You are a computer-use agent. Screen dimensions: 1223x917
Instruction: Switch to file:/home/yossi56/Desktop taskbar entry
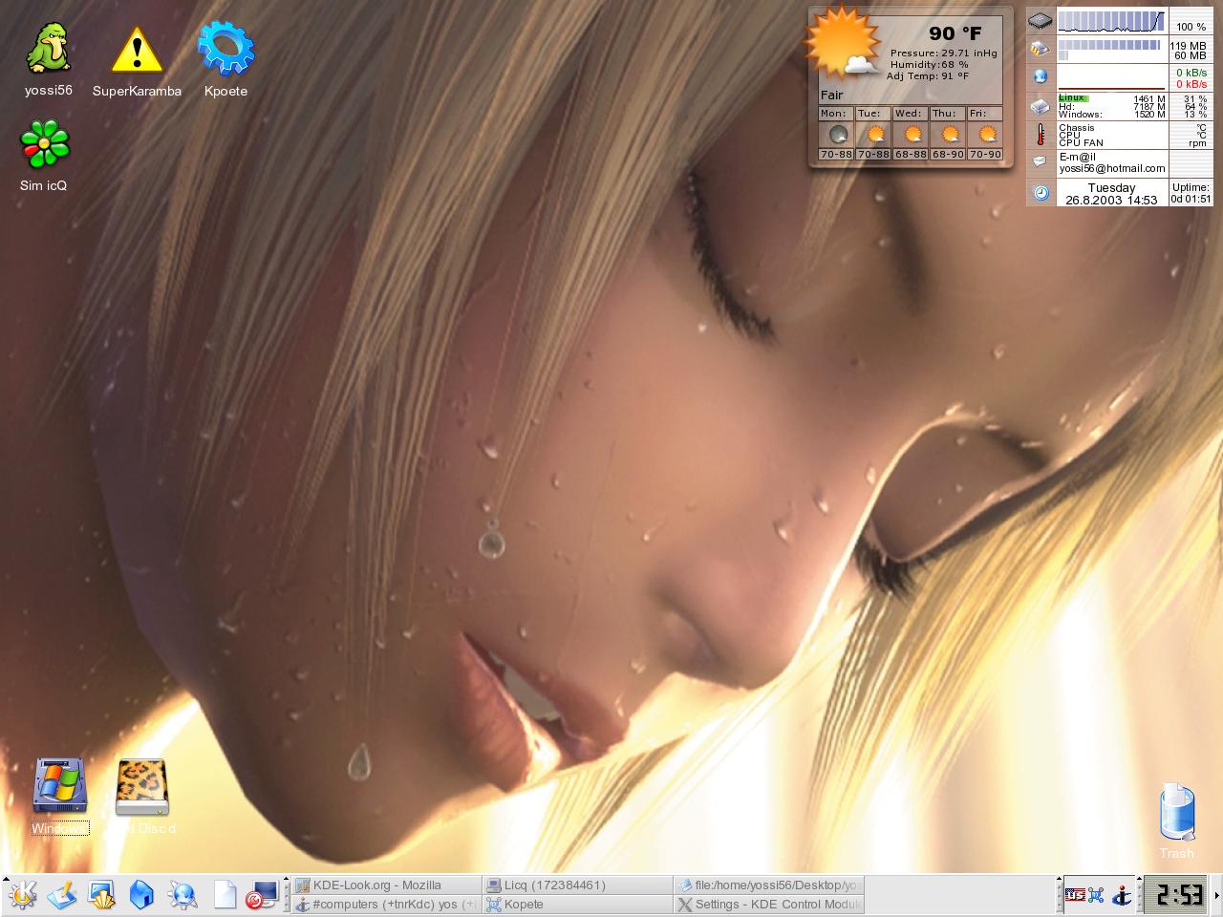pos(768,885)
